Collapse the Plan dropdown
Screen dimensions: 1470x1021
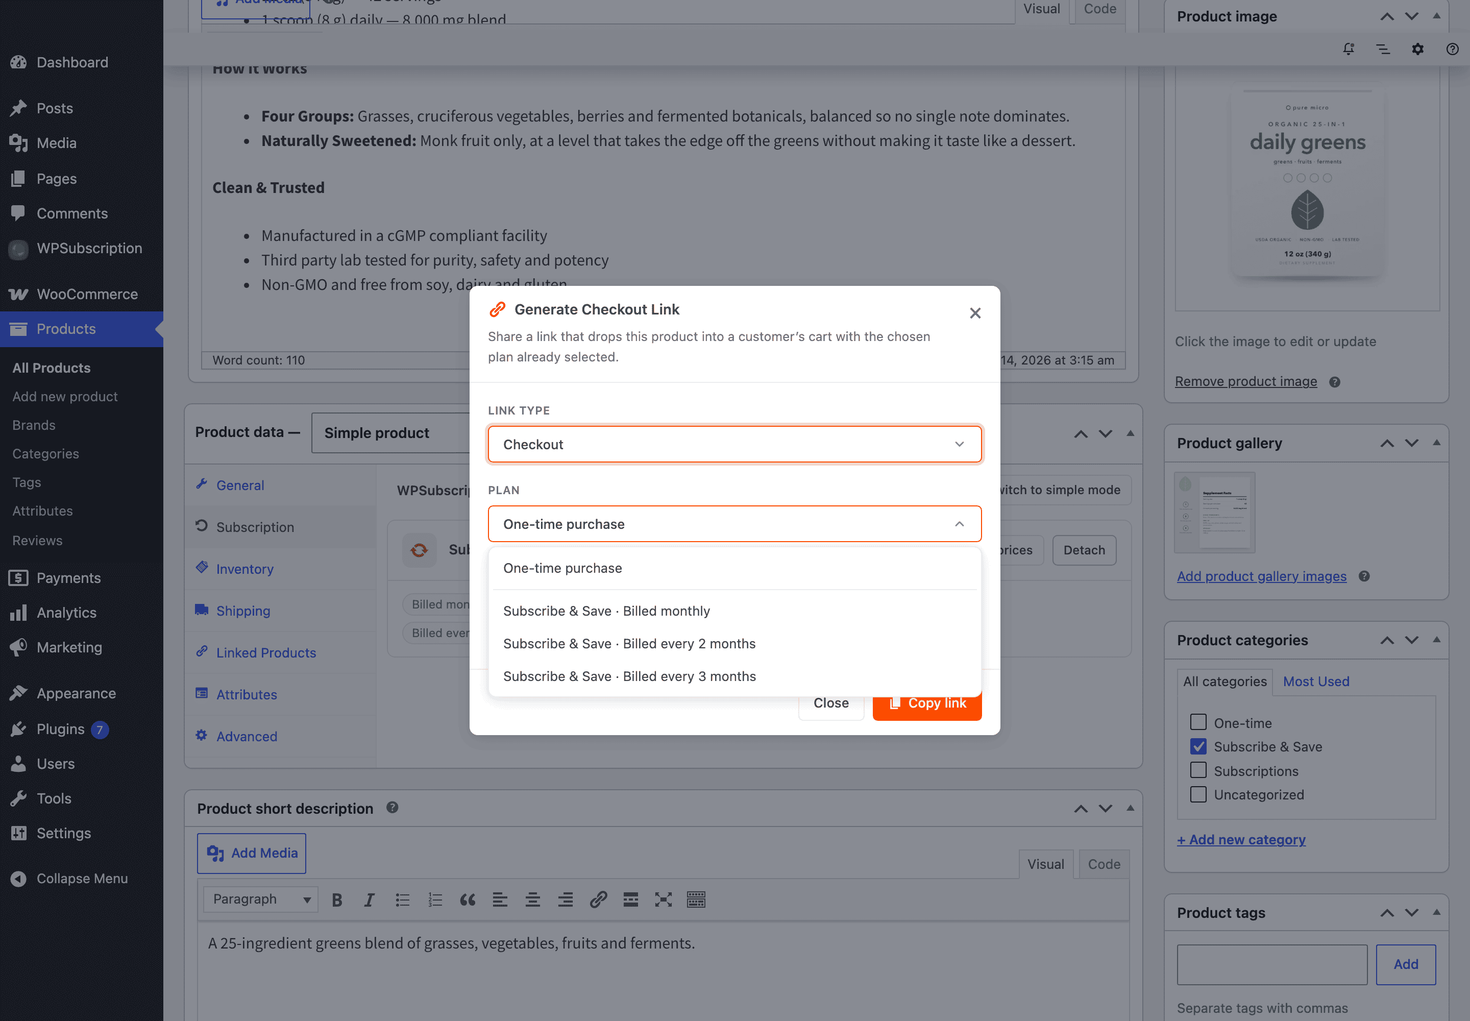tap(734, 525)
